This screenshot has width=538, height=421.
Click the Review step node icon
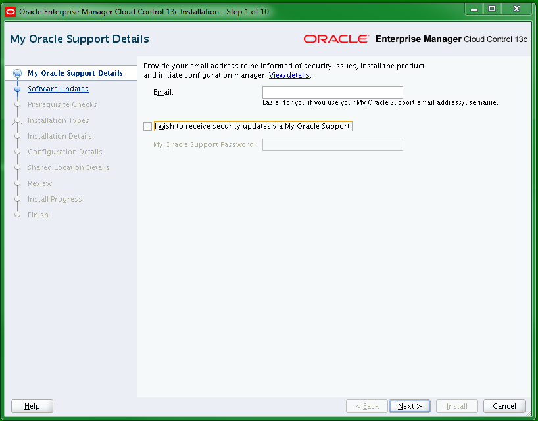[x=18, y=183]
